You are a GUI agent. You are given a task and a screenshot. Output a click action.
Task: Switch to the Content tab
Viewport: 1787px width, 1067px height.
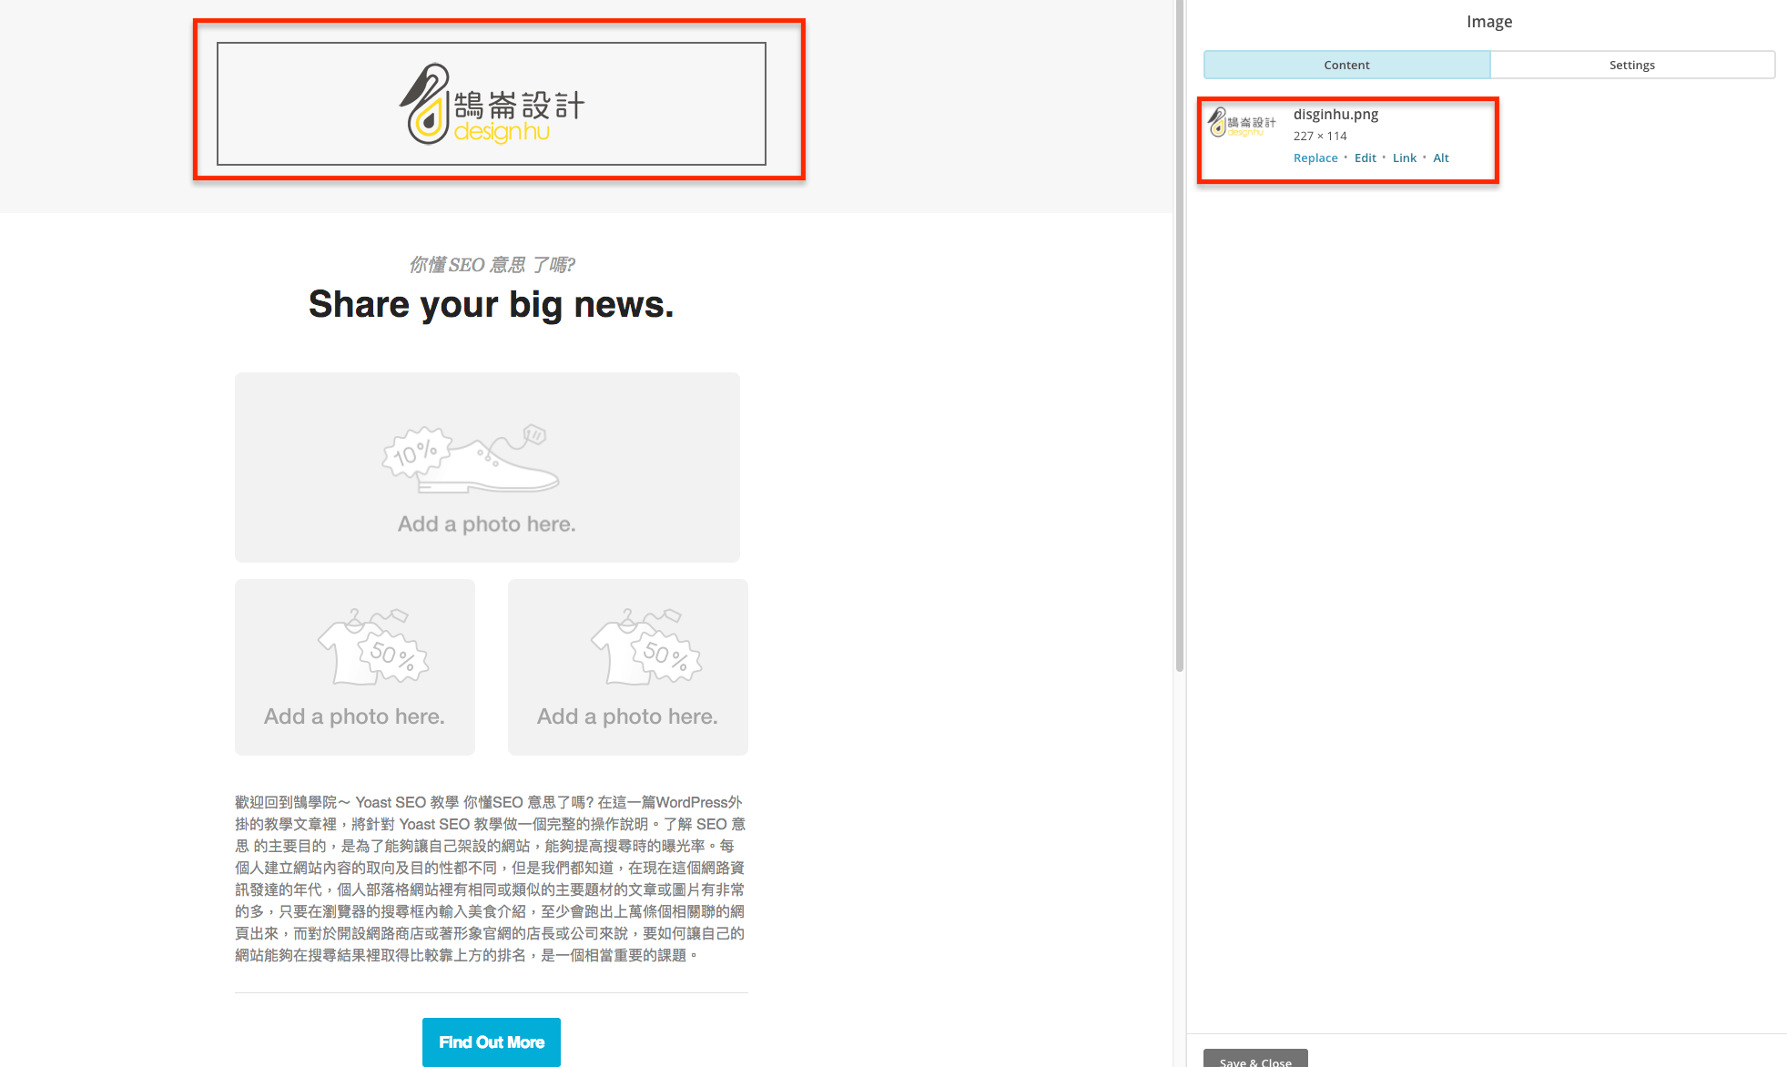[1346, 65]
